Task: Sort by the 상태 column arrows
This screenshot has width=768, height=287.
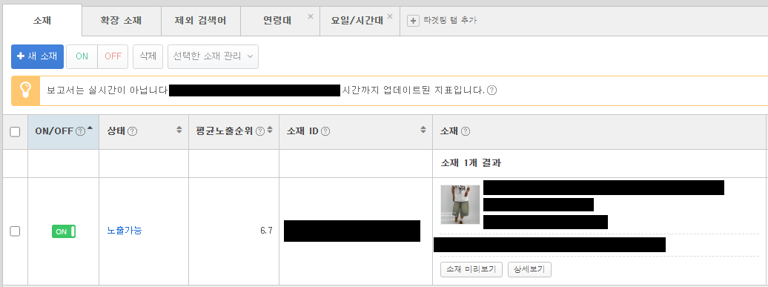Action: coord(179,131)
